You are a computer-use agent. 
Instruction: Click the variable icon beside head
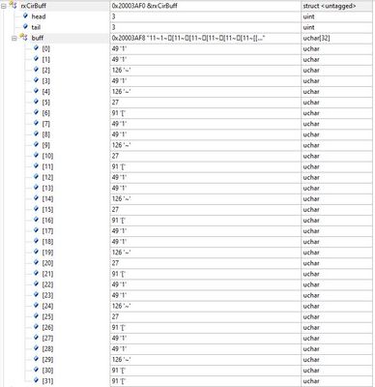(25, 15)
